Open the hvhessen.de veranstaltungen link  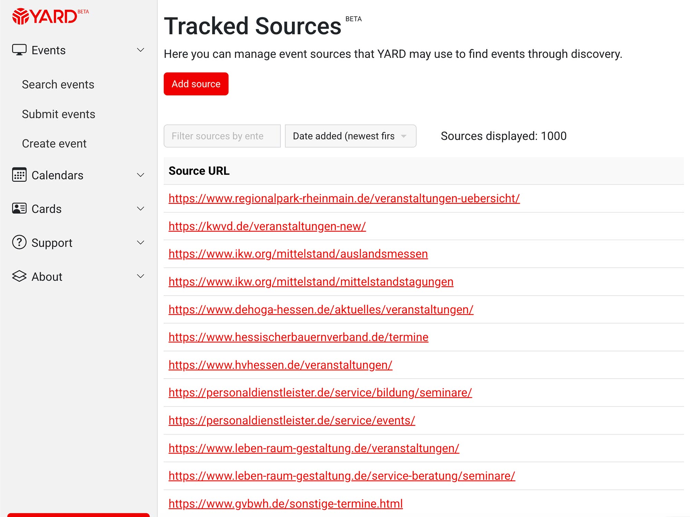pos(280,365)
